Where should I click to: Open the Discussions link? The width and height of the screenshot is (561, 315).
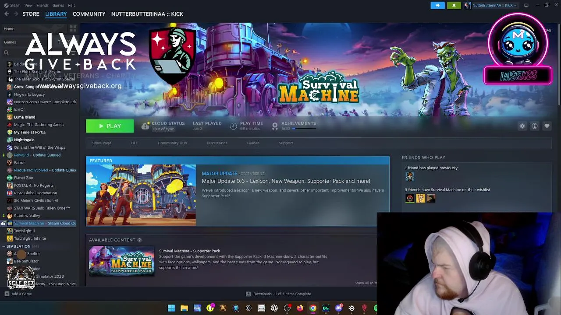click(x=217, y=143)
